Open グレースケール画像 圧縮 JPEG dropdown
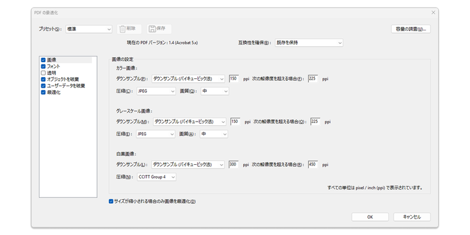The image size is (470, 235). click(x=155, y=134)
